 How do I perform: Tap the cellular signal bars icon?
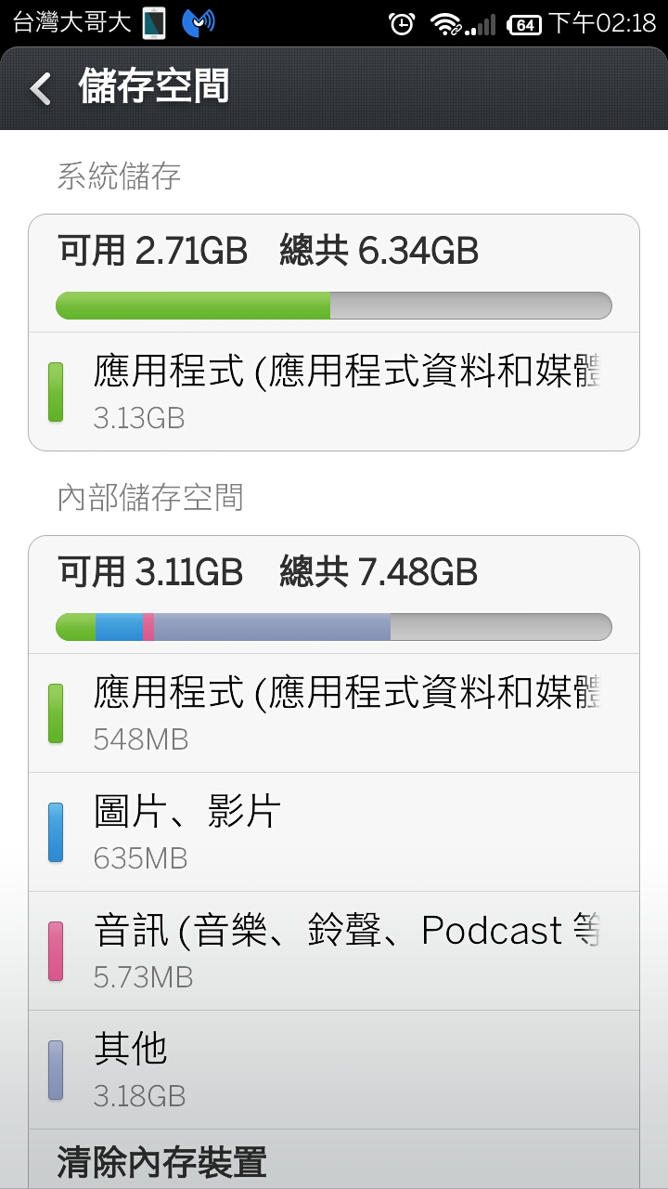[x=481, y=25]
